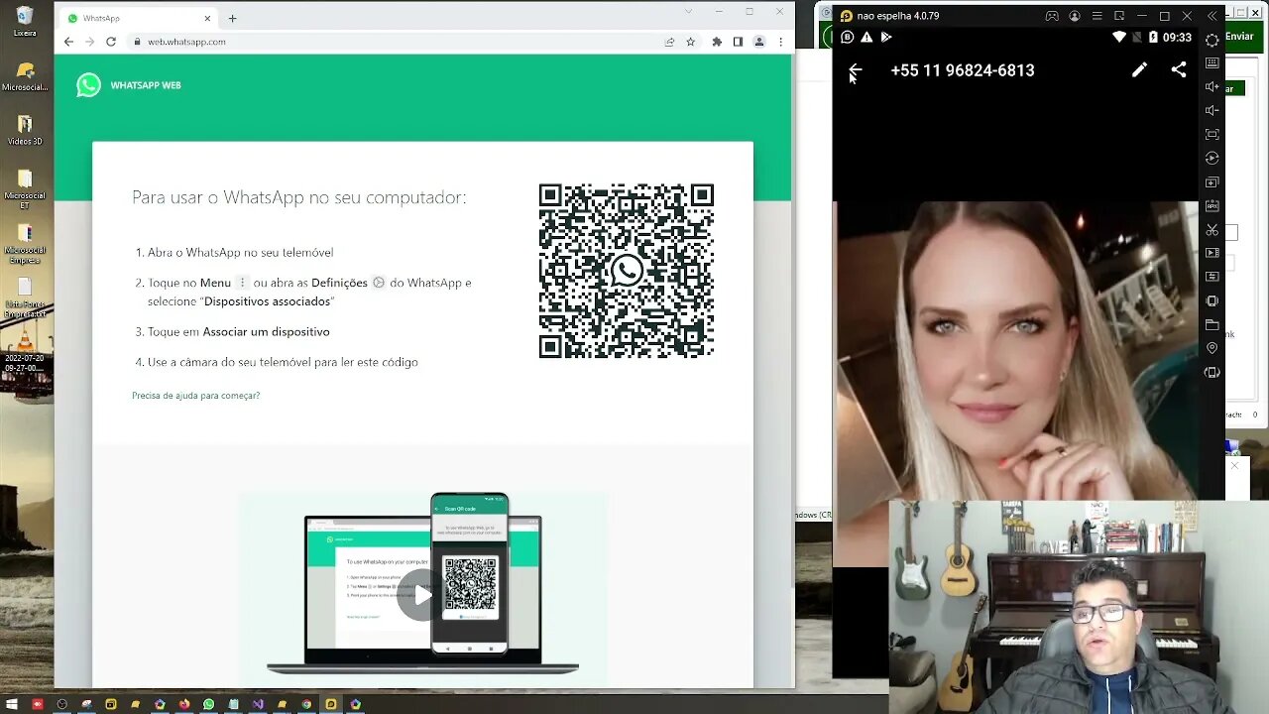The width and height of the screenshot is (1269, 714).
Task: Go forward in Chrome
Action: [89, 42]
